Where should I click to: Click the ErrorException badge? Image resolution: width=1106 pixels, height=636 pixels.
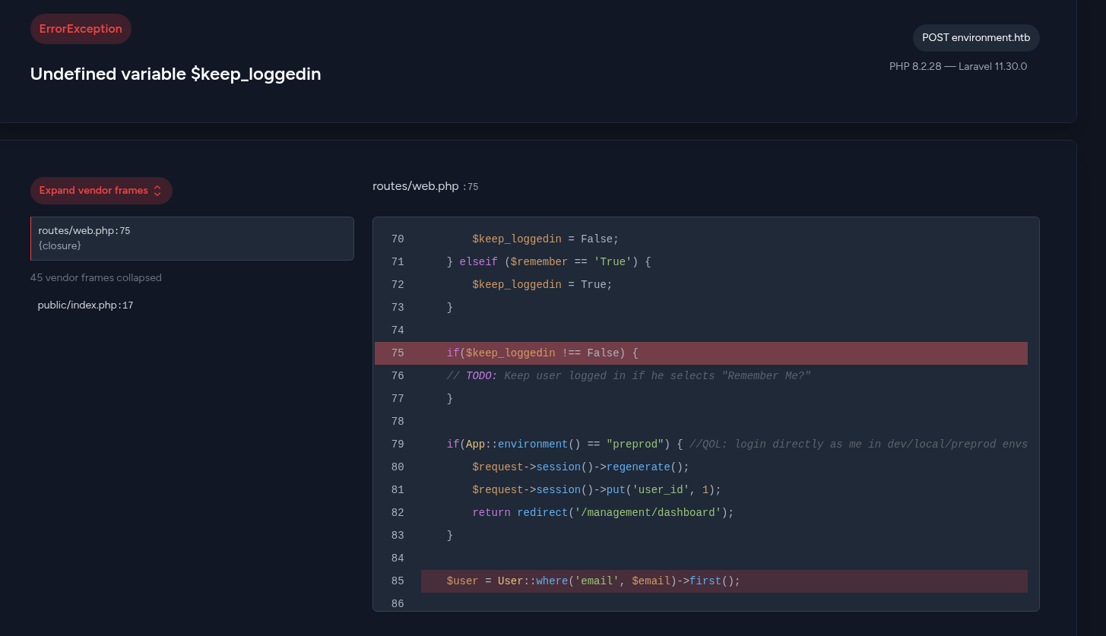81,29
